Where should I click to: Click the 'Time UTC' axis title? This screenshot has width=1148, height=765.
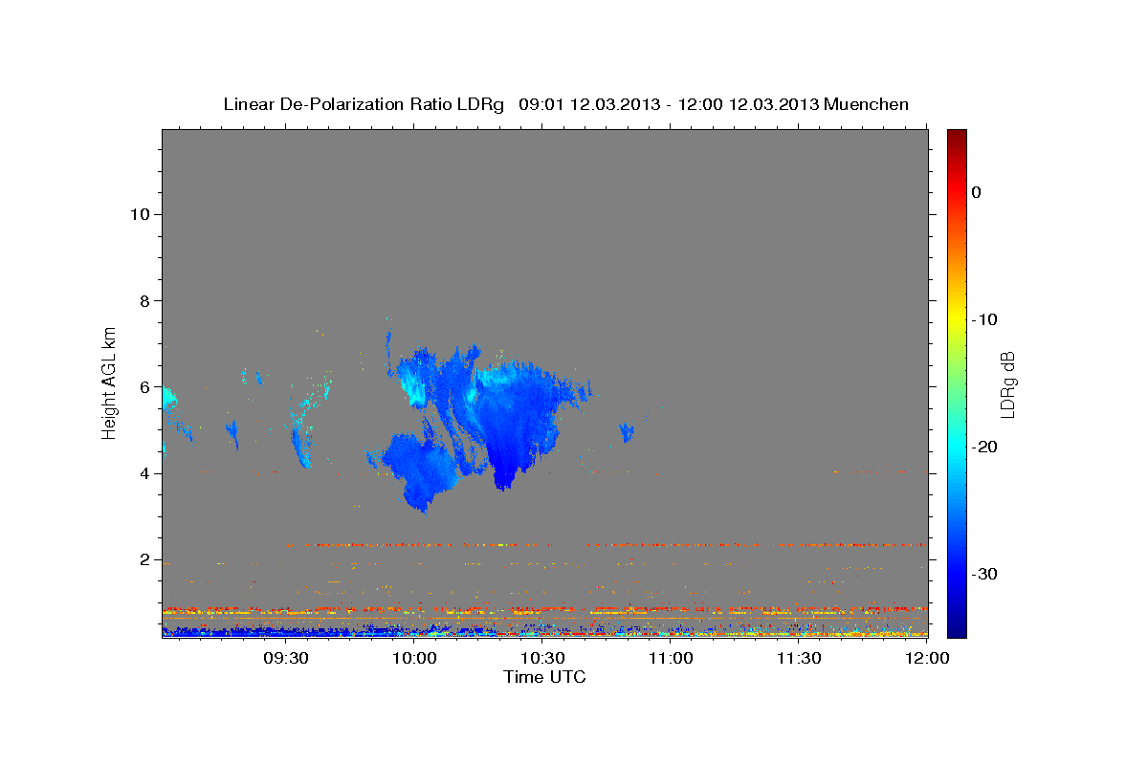click(544, 677)
